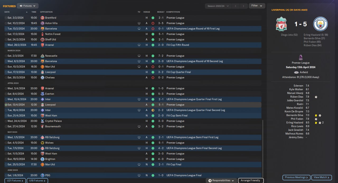The height and width of the screenshot is (183, 338).
Task: Toggle checkmark on Sat 13/4/2024 Liverpool row
Action: click(6, 105)
